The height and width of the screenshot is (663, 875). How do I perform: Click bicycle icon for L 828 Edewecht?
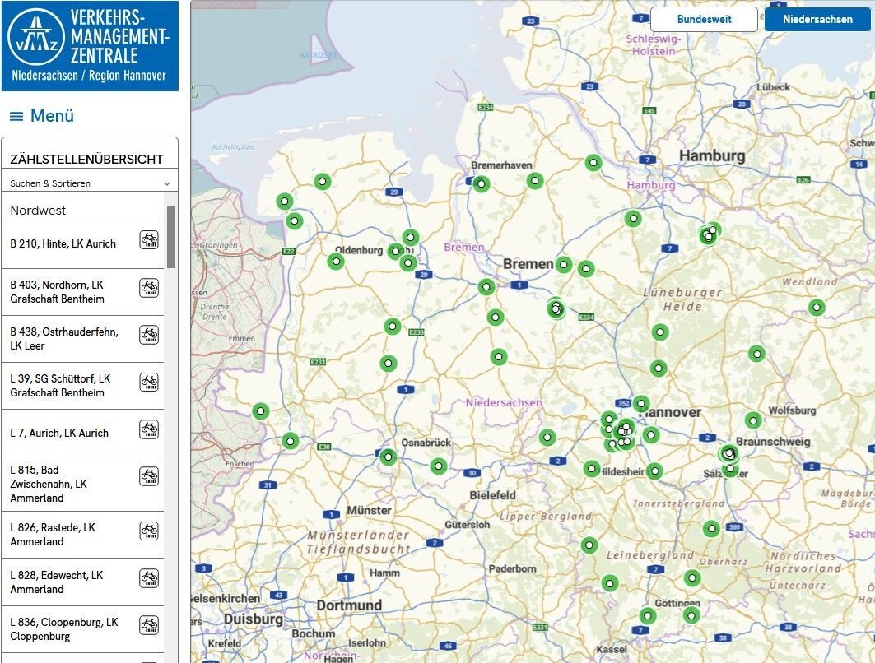click(x=149, y=578)
